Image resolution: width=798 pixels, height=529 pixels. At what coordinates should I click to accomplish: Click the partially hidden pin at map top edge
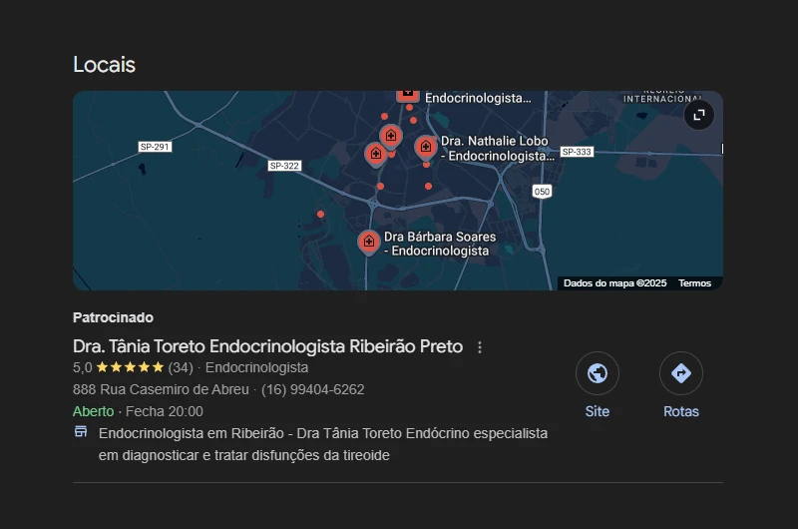[x=407, y=94]
